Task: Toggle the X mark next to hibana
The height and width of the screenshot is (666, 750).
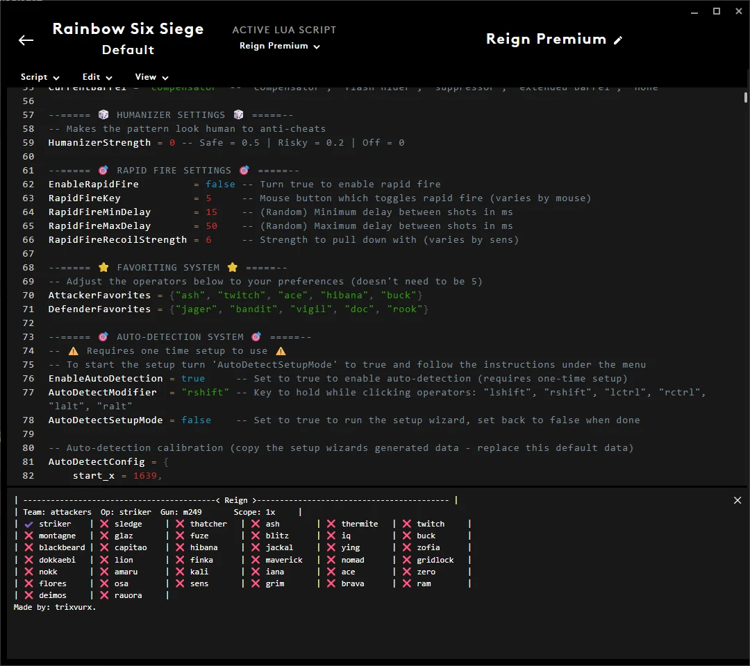Action: [180, 547]
